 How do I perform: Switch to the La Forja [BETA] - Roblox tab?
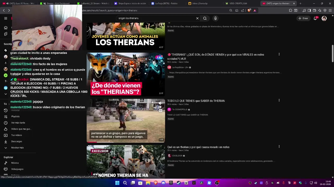click(x=167, y=3)
